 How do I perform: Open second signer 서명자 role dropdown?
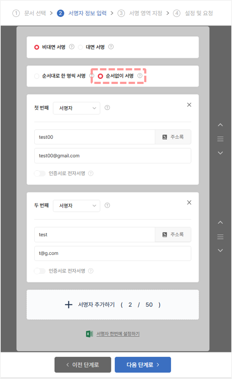[x=76, y=206]
